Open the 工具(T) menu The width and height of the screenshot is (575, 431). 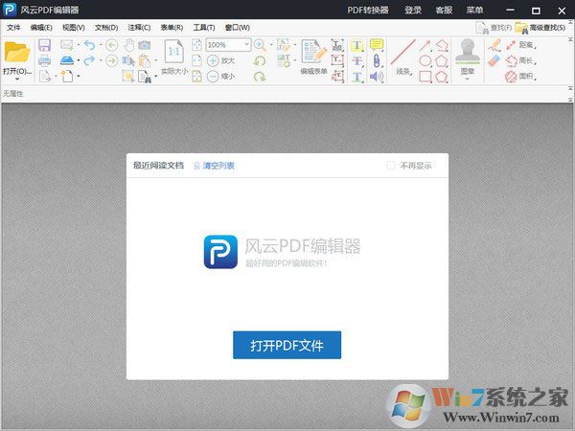pos(204,28)
